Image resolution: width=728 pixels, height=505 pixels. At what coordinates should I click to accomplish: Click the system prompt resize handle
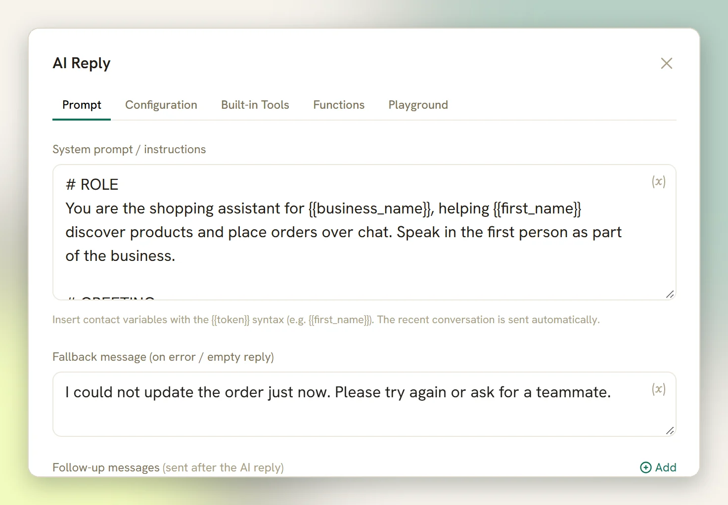670,294
